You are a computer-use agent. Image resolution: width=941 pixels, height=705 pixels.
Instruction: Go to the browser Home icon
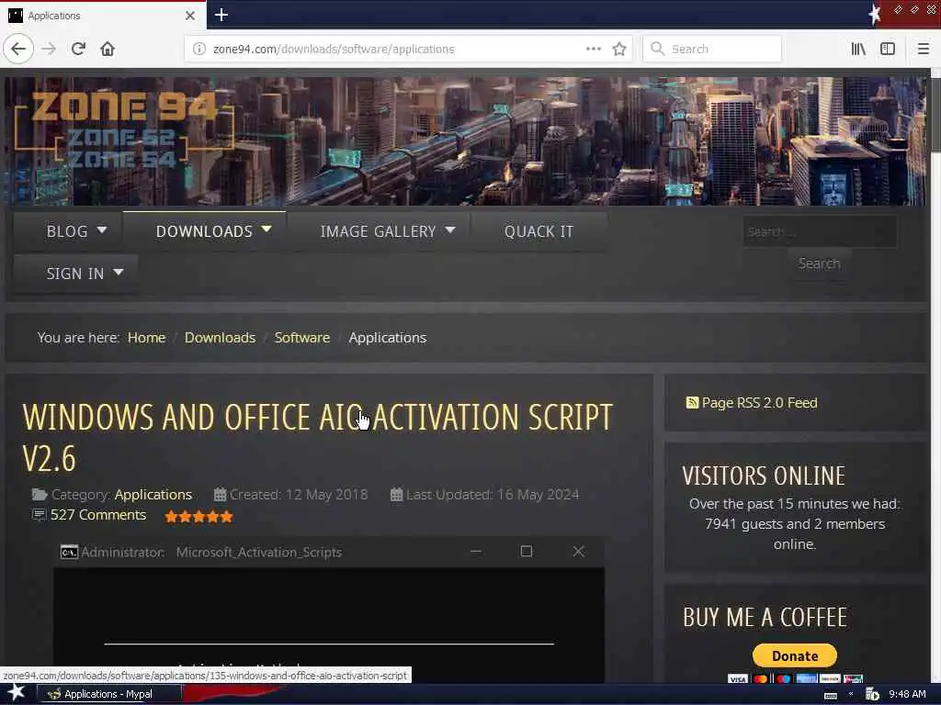tap(108, 49)
